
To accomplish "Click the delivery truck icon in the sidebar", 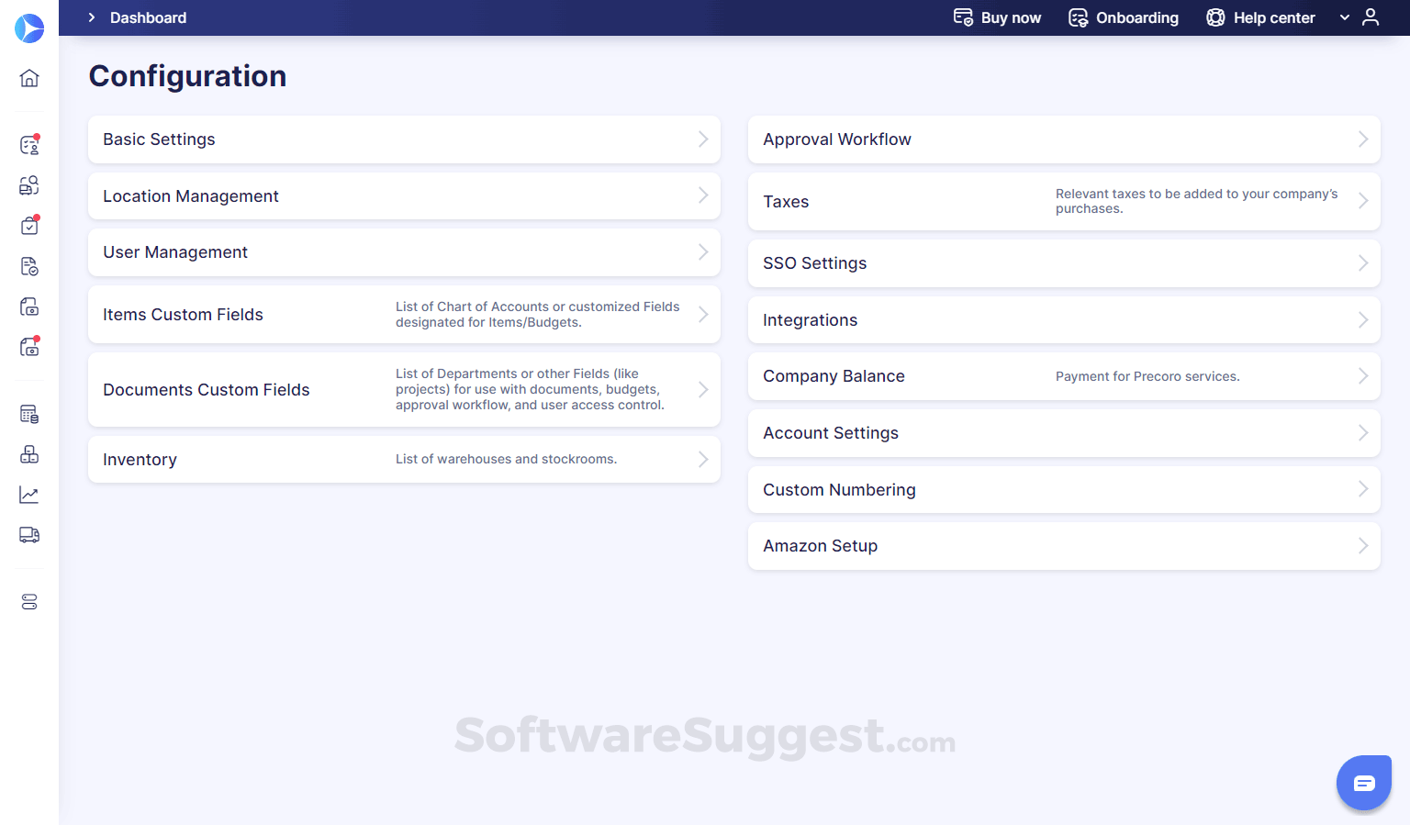I will click(29, 535).
